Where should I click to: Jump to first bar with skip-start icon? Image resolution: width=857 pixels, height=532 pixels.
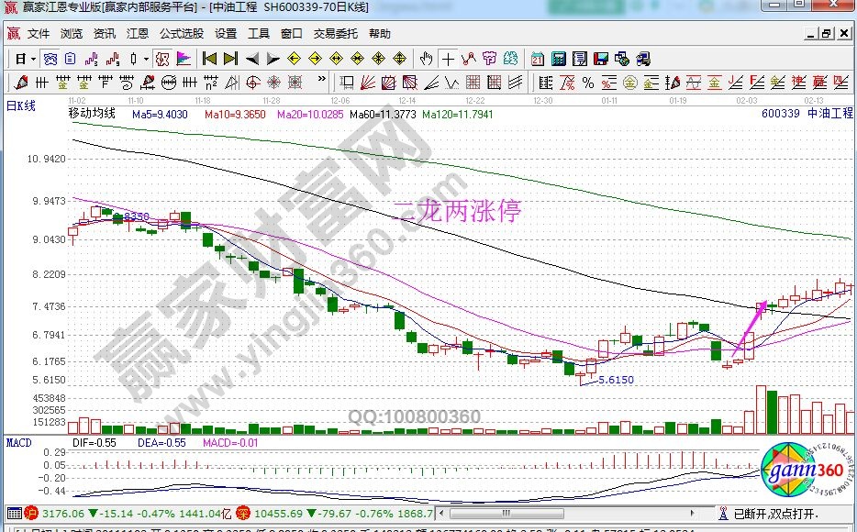(x=209, y=59)
